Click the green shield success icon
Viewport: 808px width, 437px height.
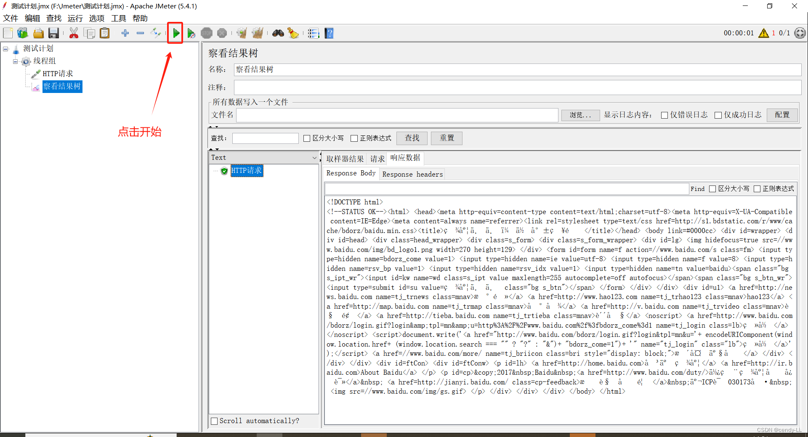(224, 171)
